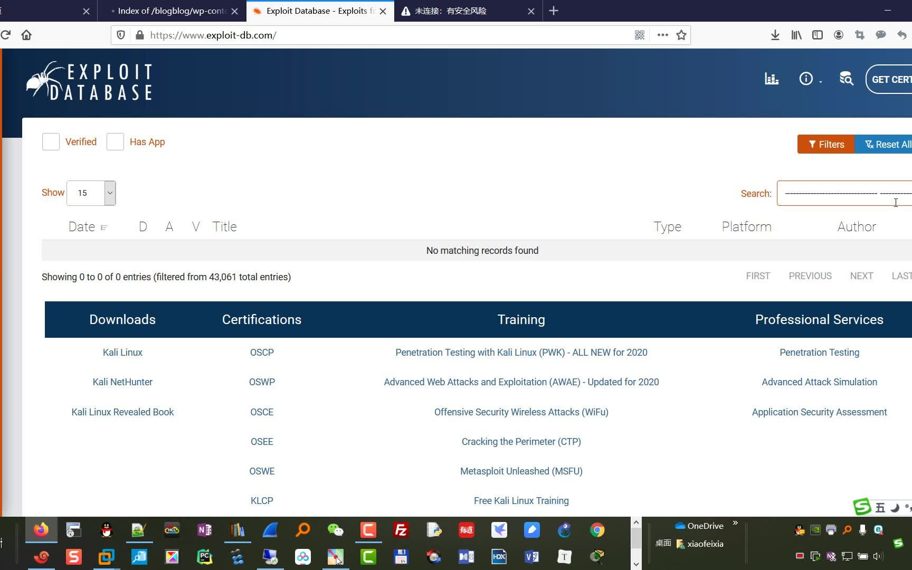Open the Firefox account icon
This screenshot has width=912, height=570.
(839, 35)
